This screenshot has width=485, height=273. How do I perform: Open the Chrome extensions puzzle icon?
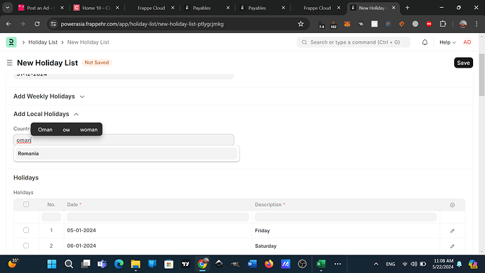pos(443,24)
